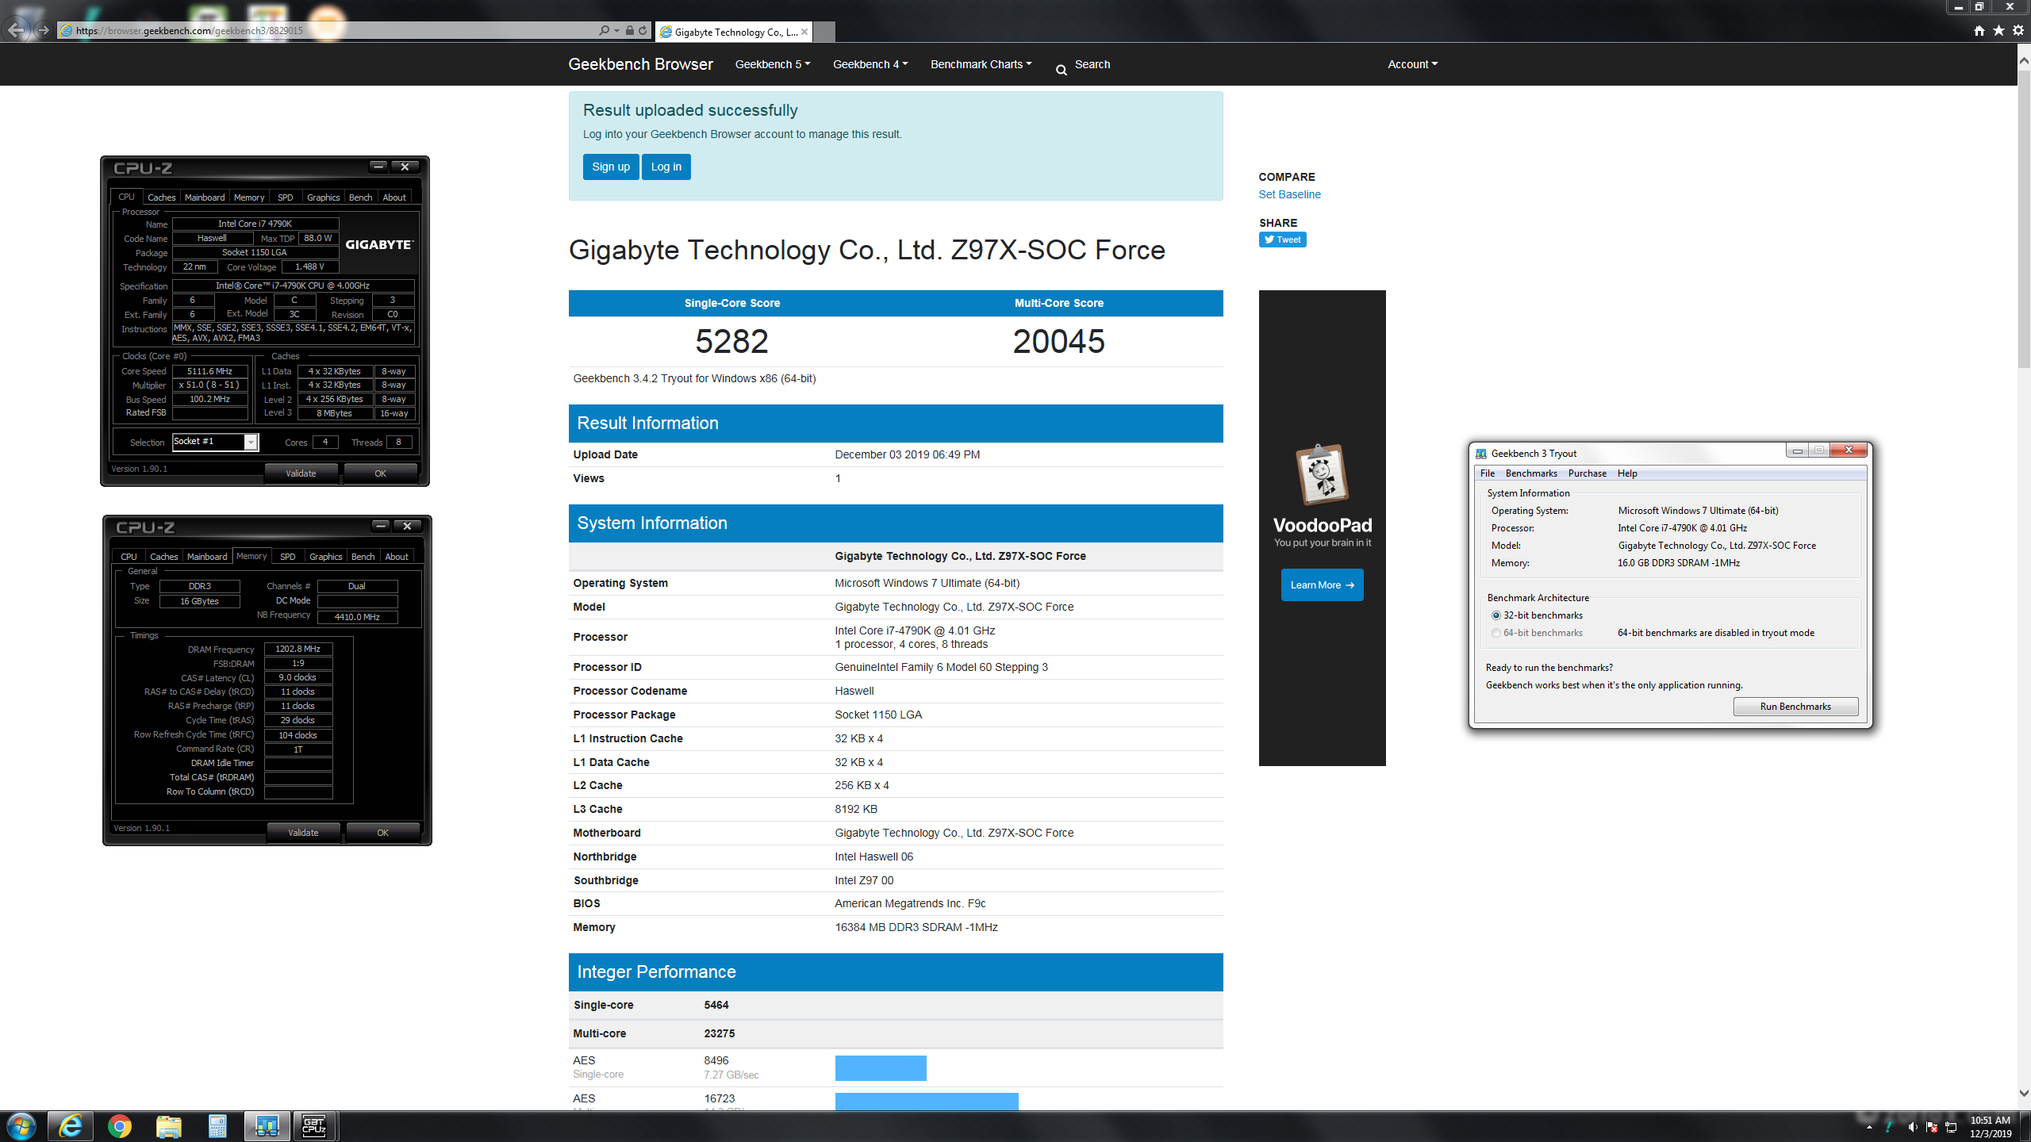Click the Run Benchmarks button
This screenshot has width=2031, height=1142.
tap(1795, 707)
